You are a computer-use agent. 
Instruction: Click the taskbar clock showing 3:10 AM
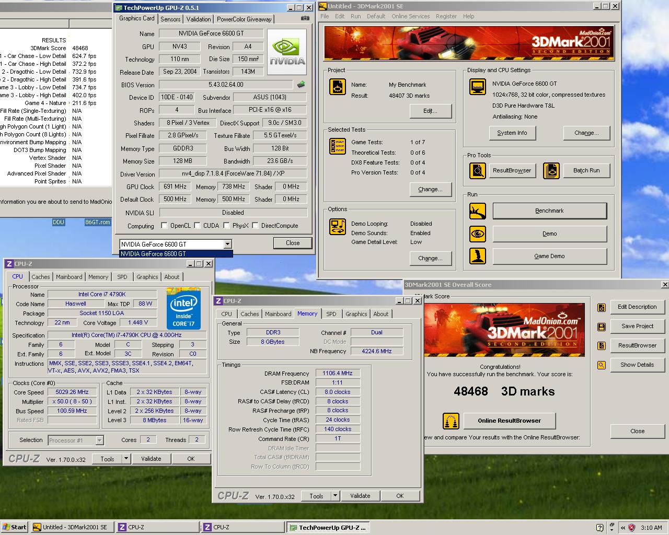coord(651,528)
